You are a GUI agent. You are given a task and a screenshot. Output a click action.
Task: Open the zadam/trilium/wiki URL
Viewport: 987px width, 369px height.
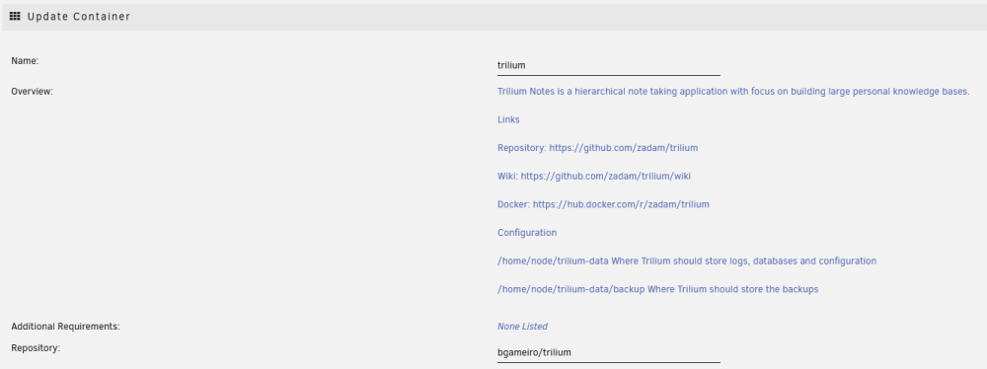point(606,176)
